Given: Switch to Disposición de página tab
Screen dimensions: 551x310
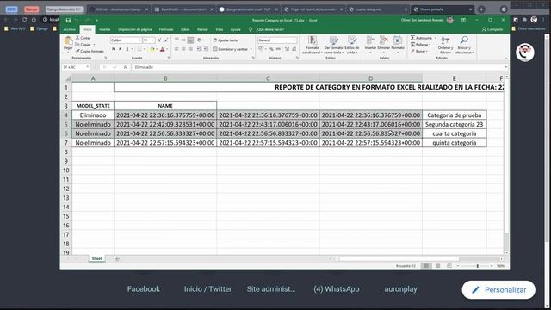Looking at the screenshot, I should 134,29.
